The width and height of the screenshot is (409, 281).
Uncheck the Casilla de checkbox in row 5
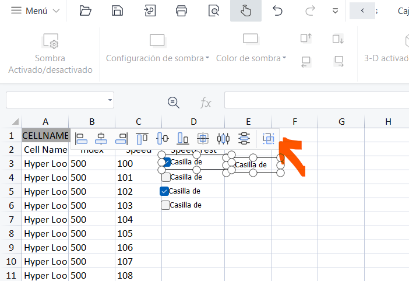pyautogui.click(x=164, y=191)
